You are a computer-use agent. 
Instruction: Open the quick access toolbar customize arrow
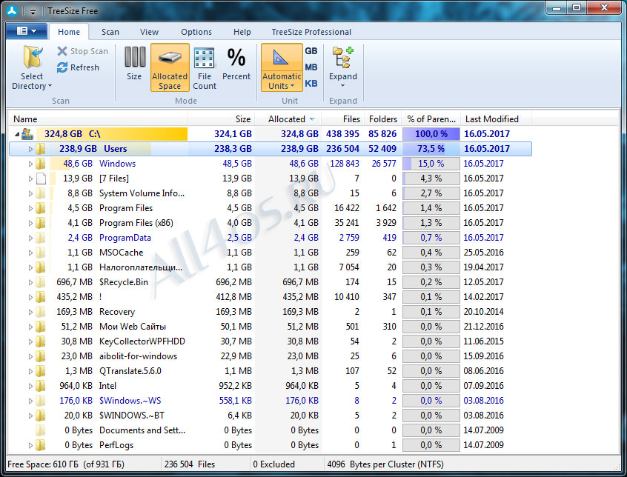[33, 12]
